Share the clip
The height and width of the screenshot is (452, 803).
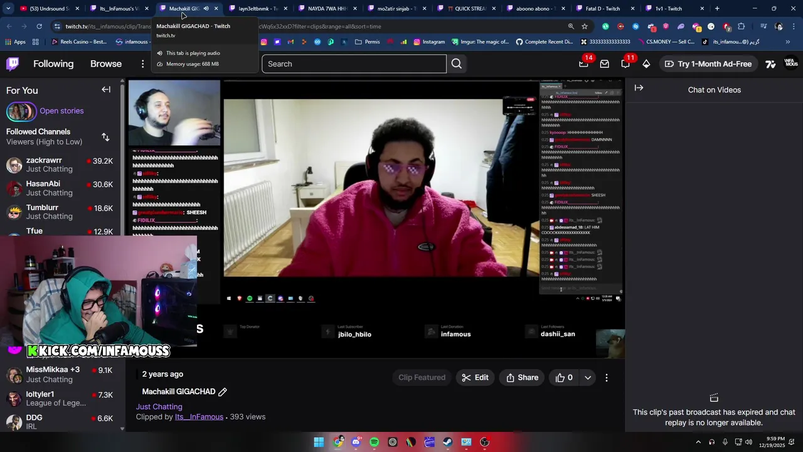[x=522, y=377]
